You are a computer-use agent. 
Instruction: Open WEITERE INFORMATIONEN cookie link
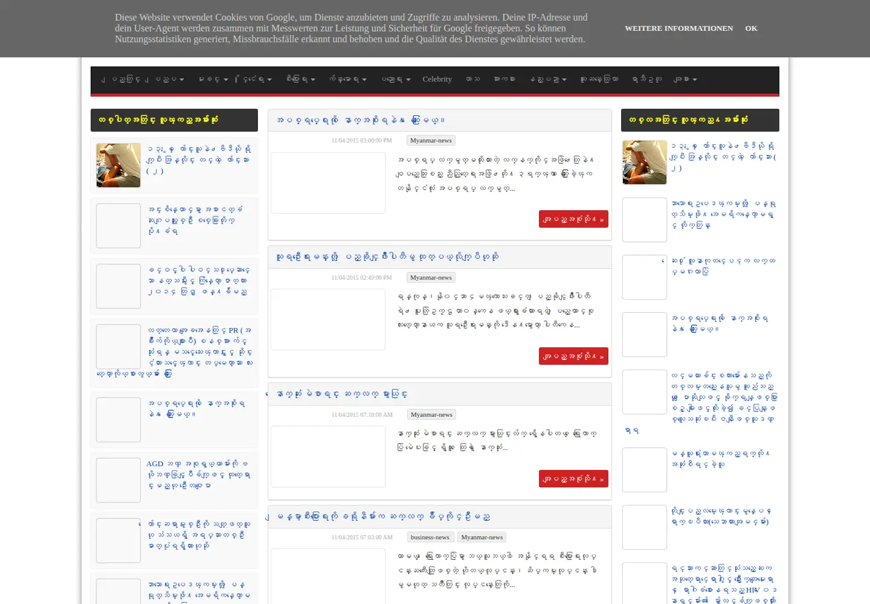tap(678, 28)
